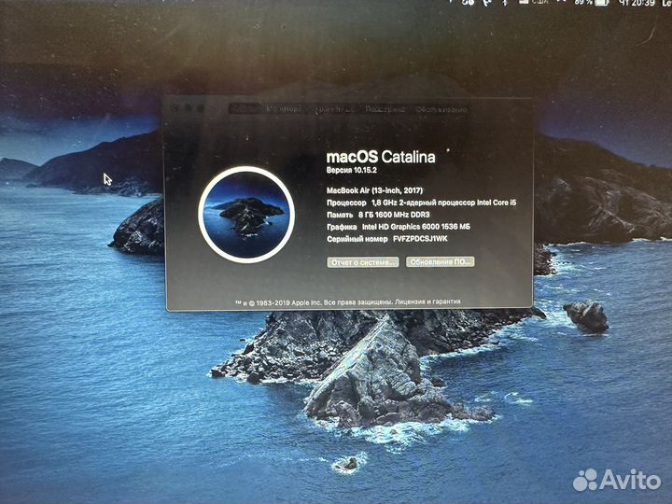The width and height of the screenshot is (672, 504).
Task: Click the 1,8 GHz Intel Core i5 processor value
Action: tap(444, 203)
